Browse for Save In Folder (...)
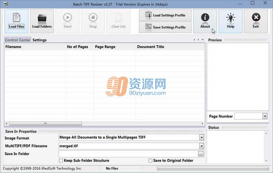Viewport: 273px width, 173px height. pos(201,154)
